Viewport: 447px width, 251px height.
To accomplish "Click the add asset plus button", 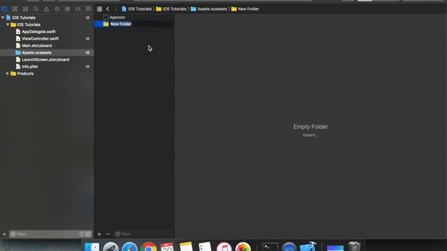I will pyautogui.click(x=99, y=234).
